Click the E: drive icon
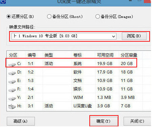 point(12,81)
